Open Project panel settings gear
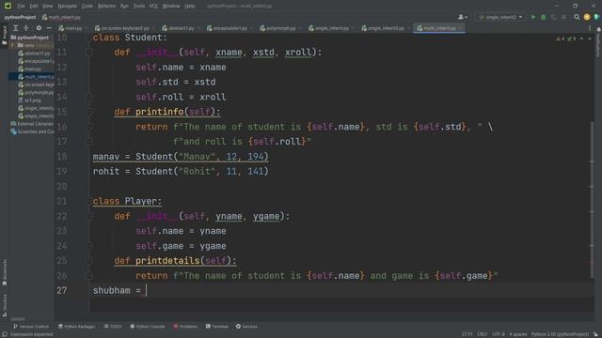Viewport: 602px width, 338px height. pos(39,28)
